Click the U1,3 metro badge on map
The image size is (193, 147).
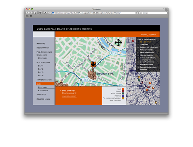point(85,80)
